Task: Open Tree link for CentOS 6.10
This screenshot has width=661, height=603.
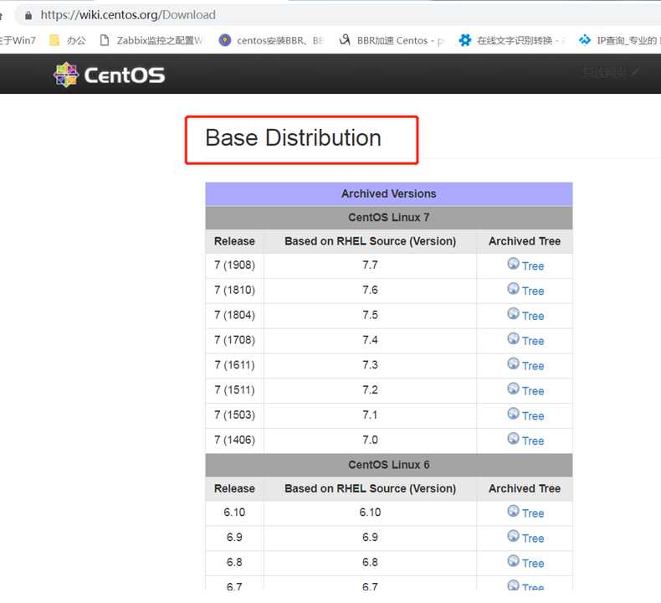Action: 533,513
